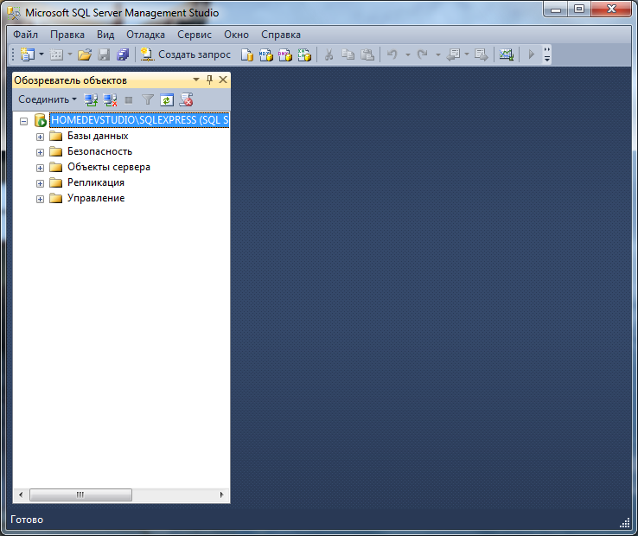Click the Analysis Services MDX Query icon
The image size is (638, 536).
[x=266, y=54]
